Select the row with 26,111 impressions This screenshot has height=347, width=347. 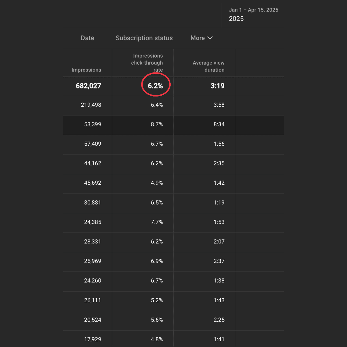click(92, 300)
